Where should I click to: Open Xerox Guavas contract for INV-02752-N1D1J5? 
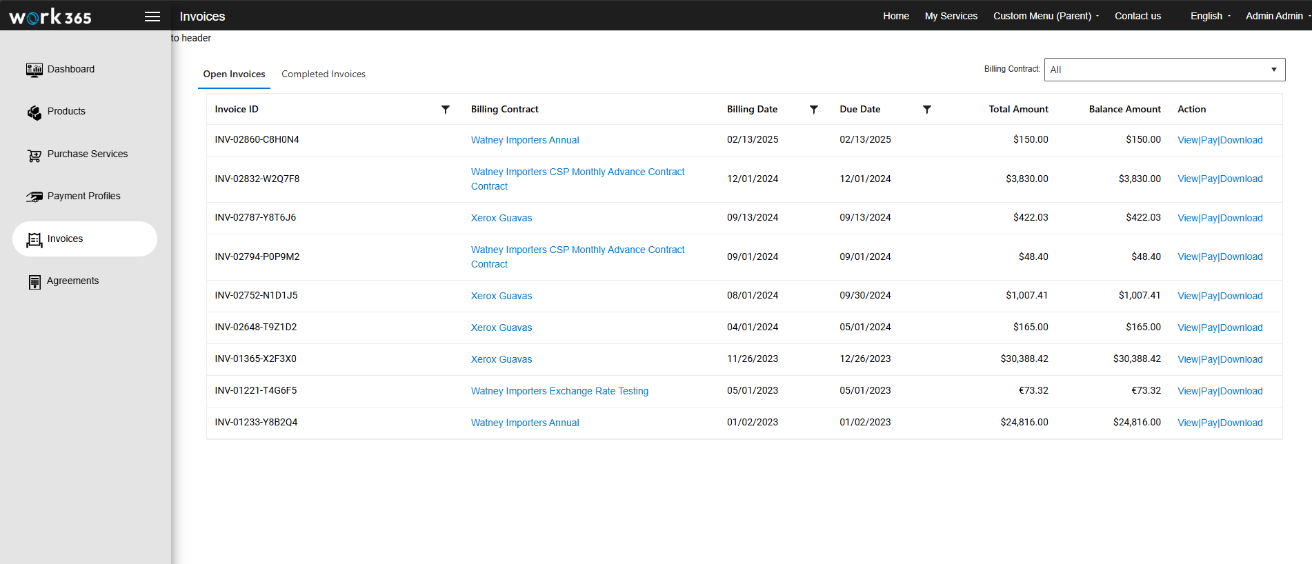pos(501,296)
